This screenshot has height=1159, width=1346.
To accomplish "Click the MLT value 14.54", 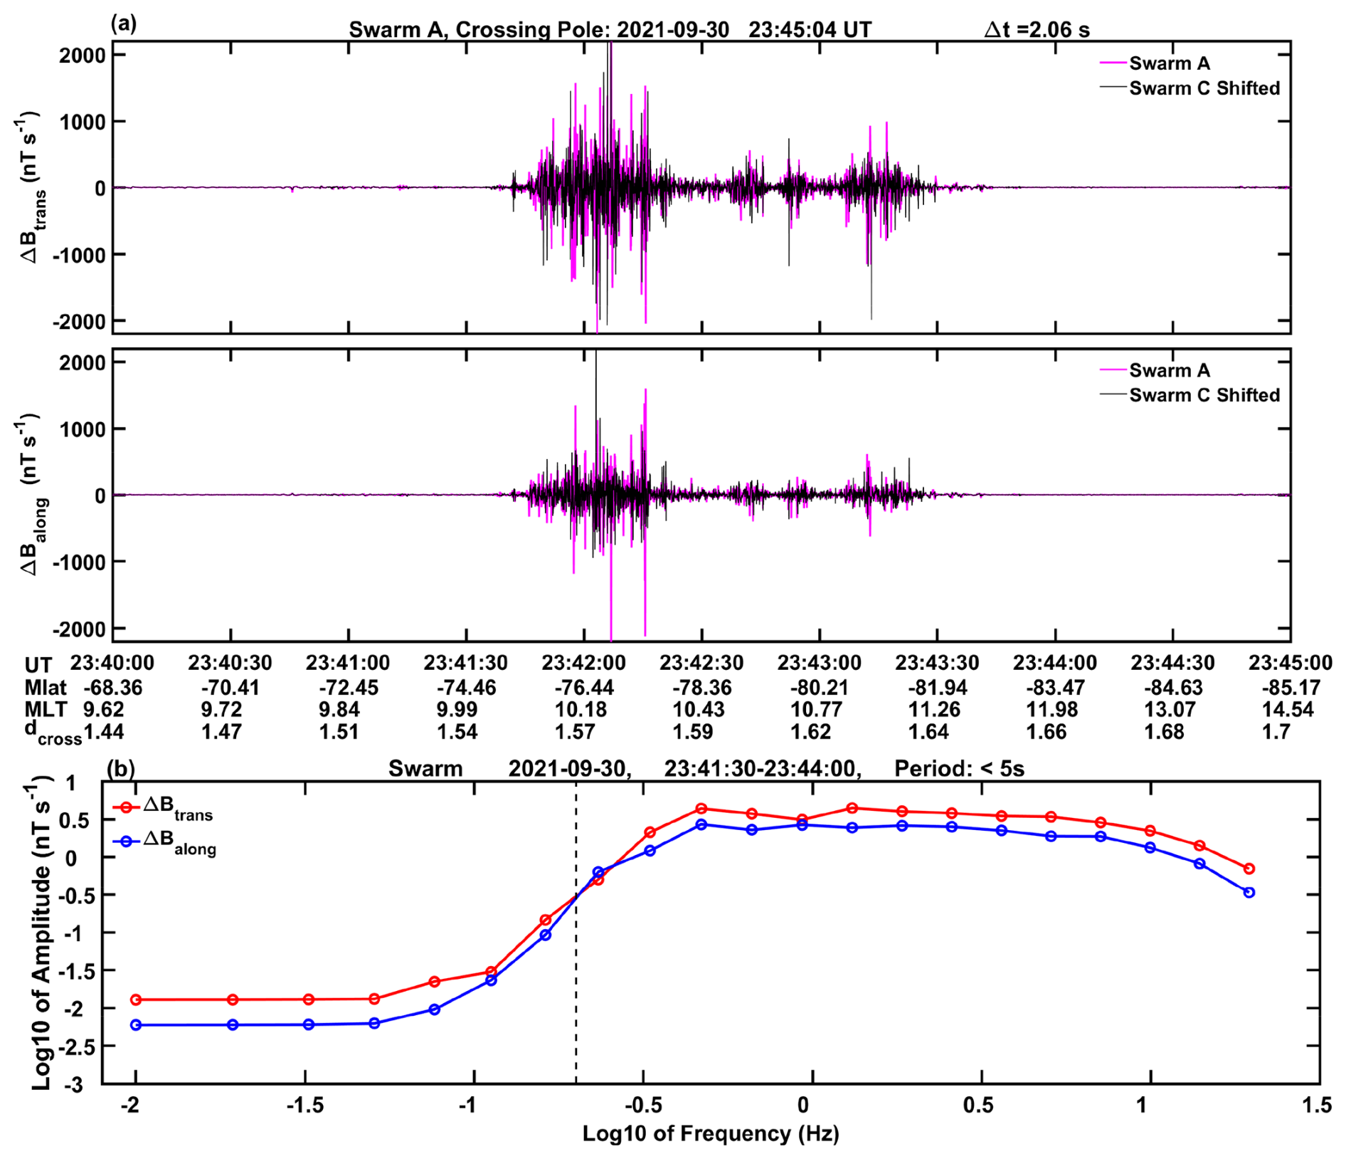I will tap(1288, 710).
